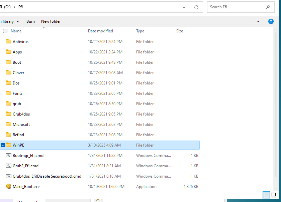Open Help with the blue question mark
Screen dimensions: 281x202
(x=271, y=21)
